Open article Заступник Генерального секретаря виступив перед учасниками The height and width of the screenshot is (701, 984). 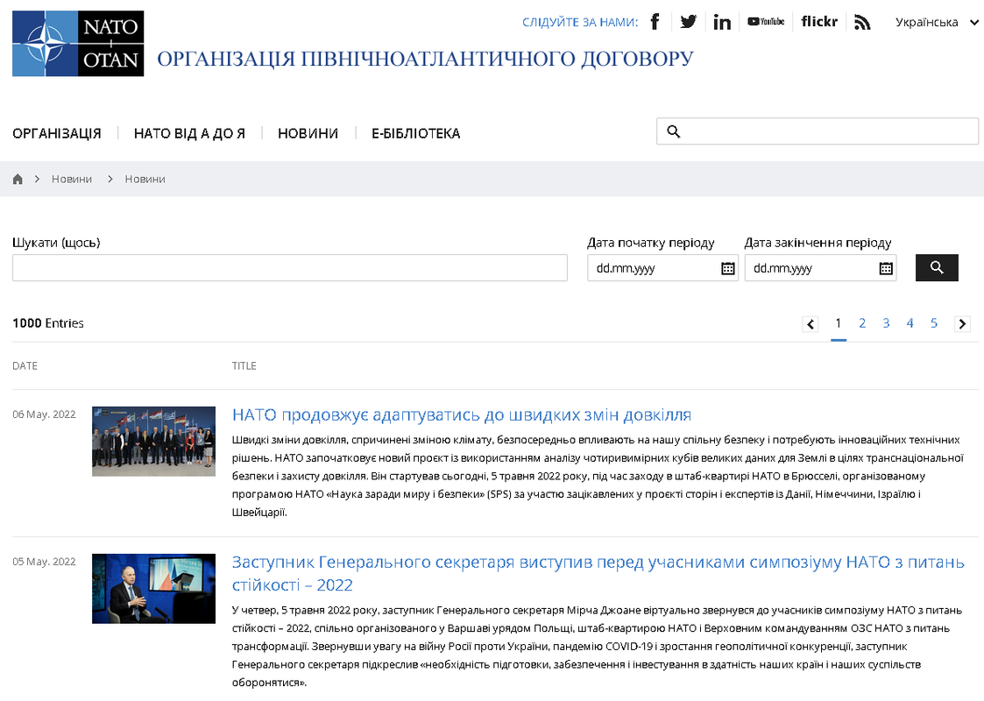click(598, 573)
